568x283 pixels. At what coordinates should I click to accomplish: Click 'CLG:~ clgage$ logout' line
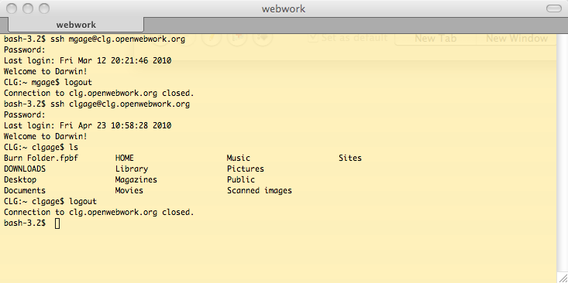(50, 202)
